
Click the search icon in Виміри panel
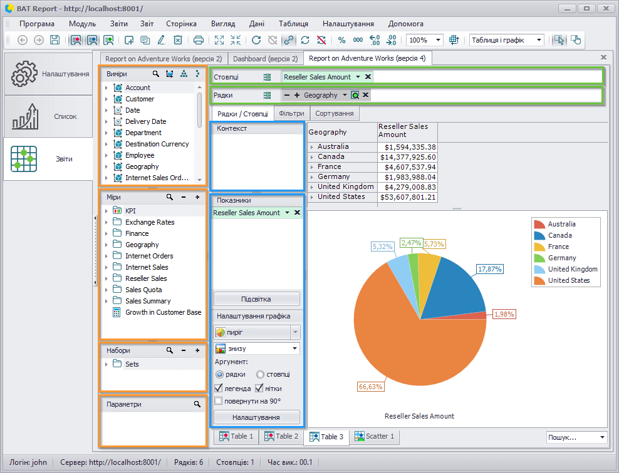(156, 74)
